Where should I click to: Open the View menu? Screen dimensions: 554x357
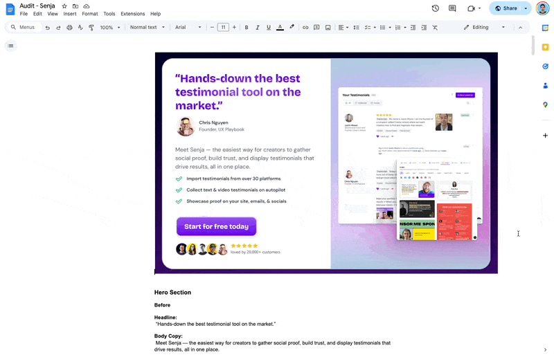53,14
